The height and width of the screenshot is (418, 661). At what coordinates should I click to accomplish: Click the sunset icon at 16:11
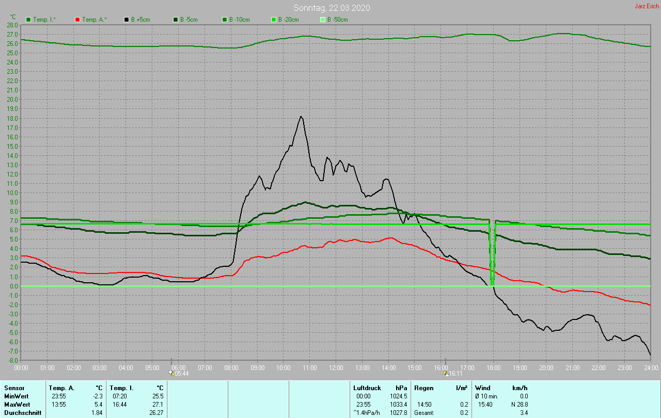coord(446,373)
